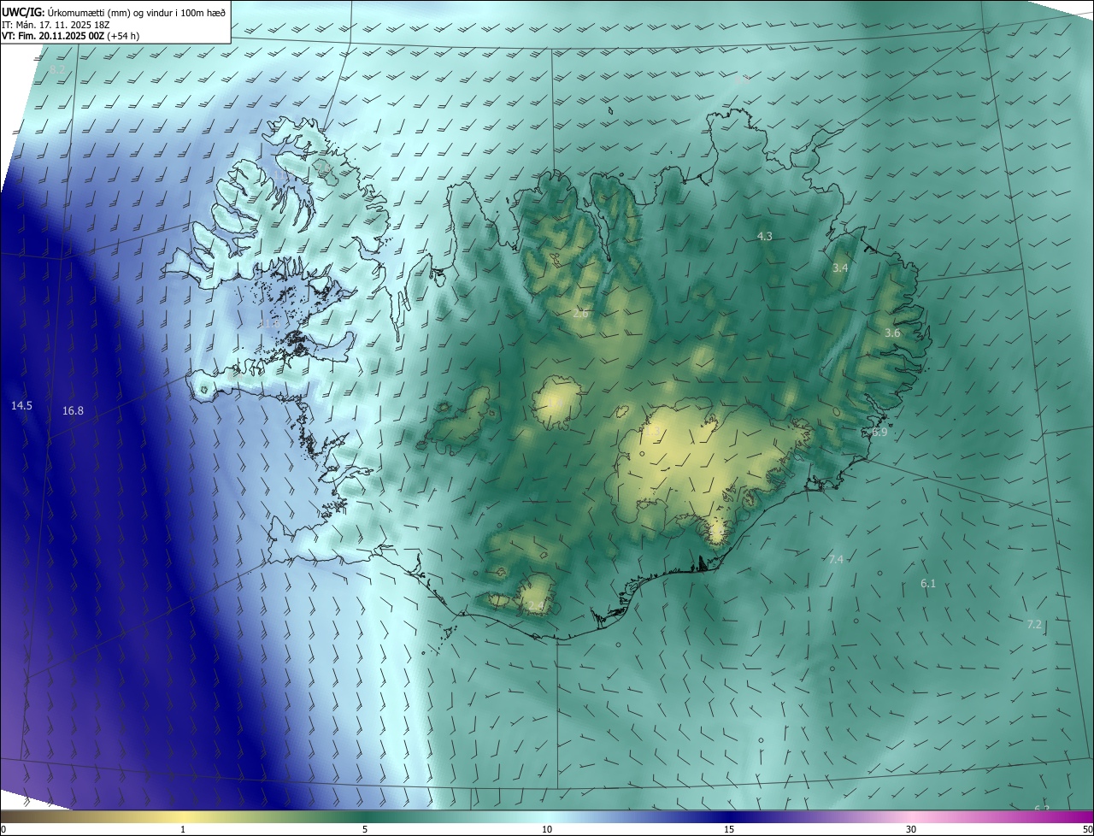Click the 16.8 value on the map

(74, 410)
